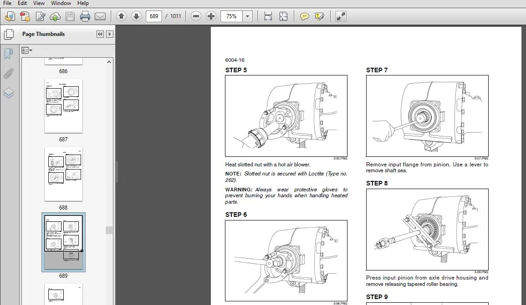Click 'Remove input flange from pinion' text

coord(427,167)
